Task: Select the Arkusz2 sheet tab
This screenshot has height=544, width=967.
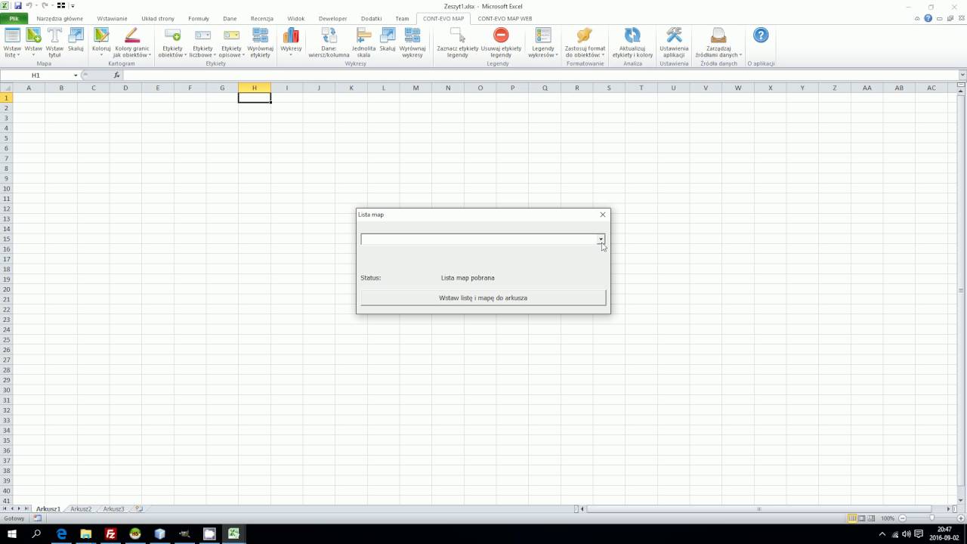Action: click(x=81, y=509)
